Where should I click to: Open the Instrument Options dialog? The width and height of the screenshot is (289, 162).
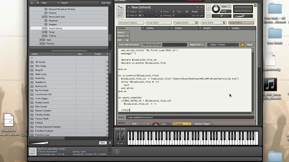[x=131, y=22]
